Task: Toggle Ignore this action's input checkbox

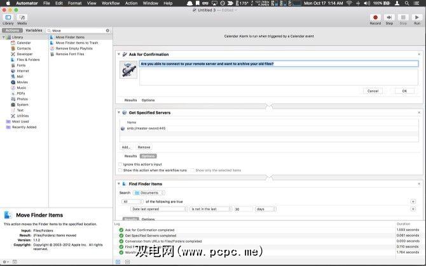Action: pyautogui.click(x=120, y=164)
